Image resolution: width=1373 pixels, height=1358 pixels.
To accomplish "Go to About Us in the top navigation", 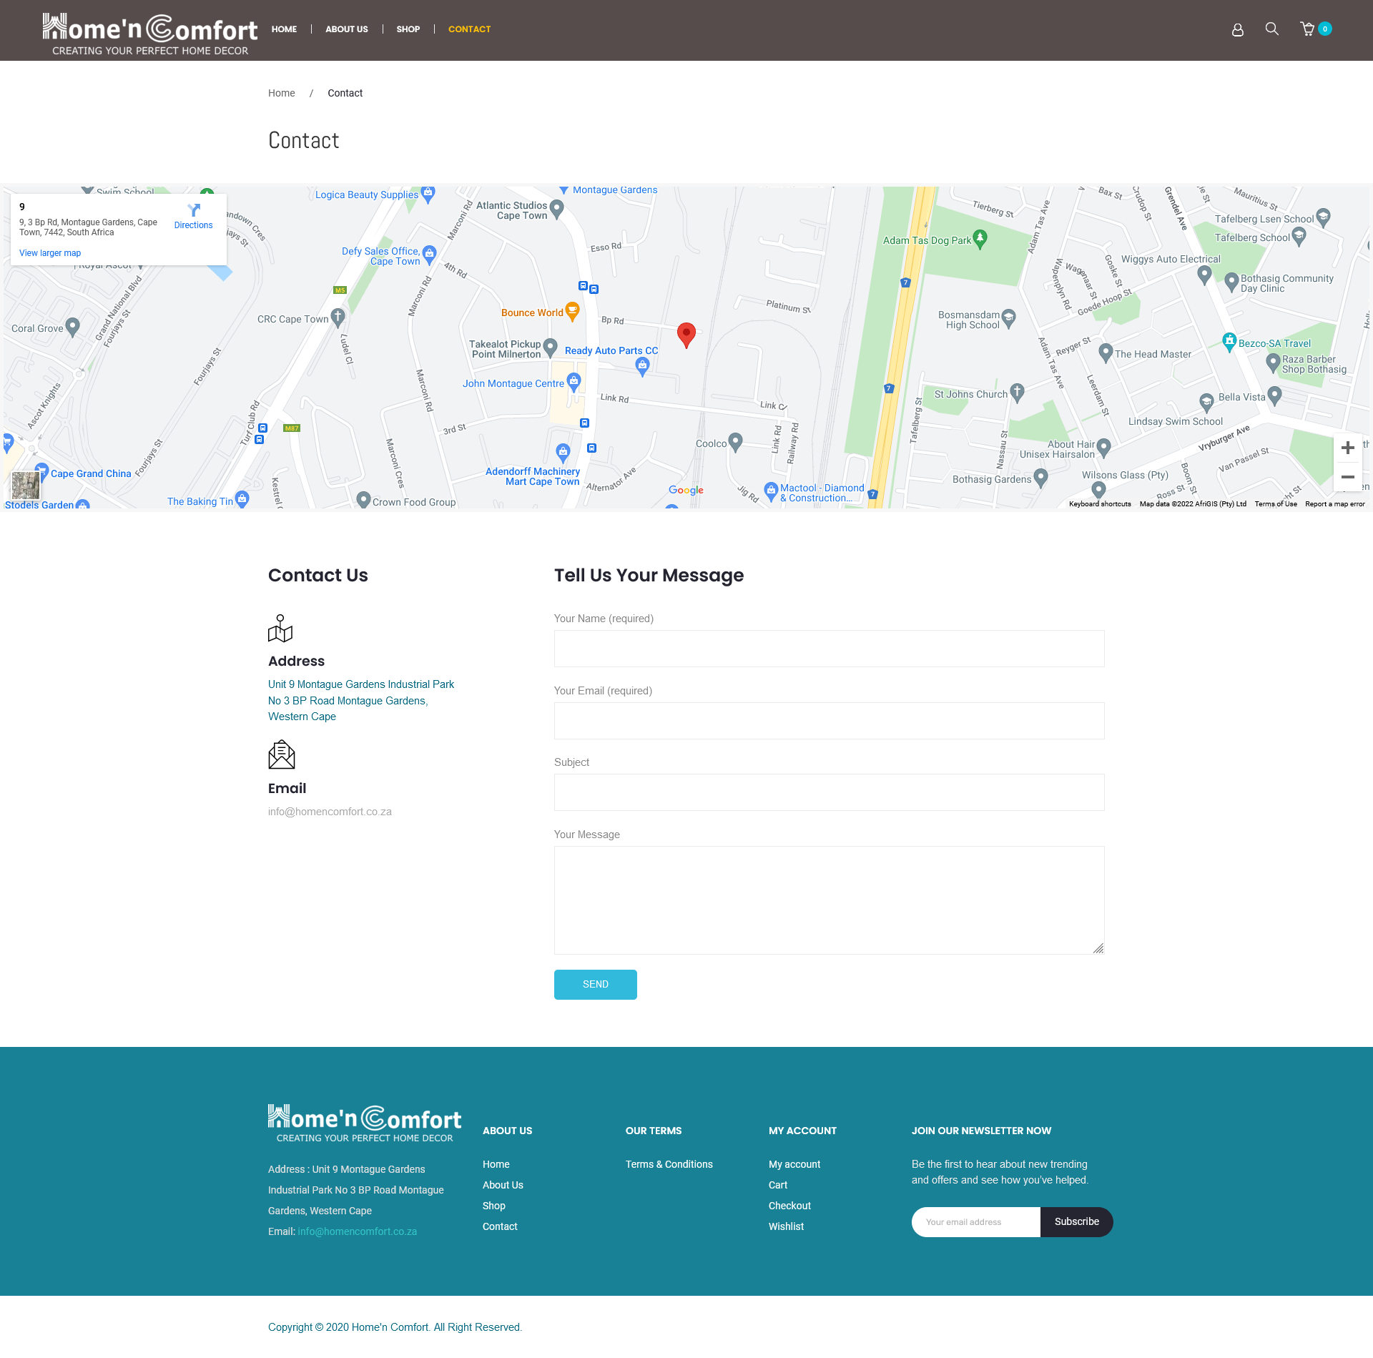I will coord(346,29).
